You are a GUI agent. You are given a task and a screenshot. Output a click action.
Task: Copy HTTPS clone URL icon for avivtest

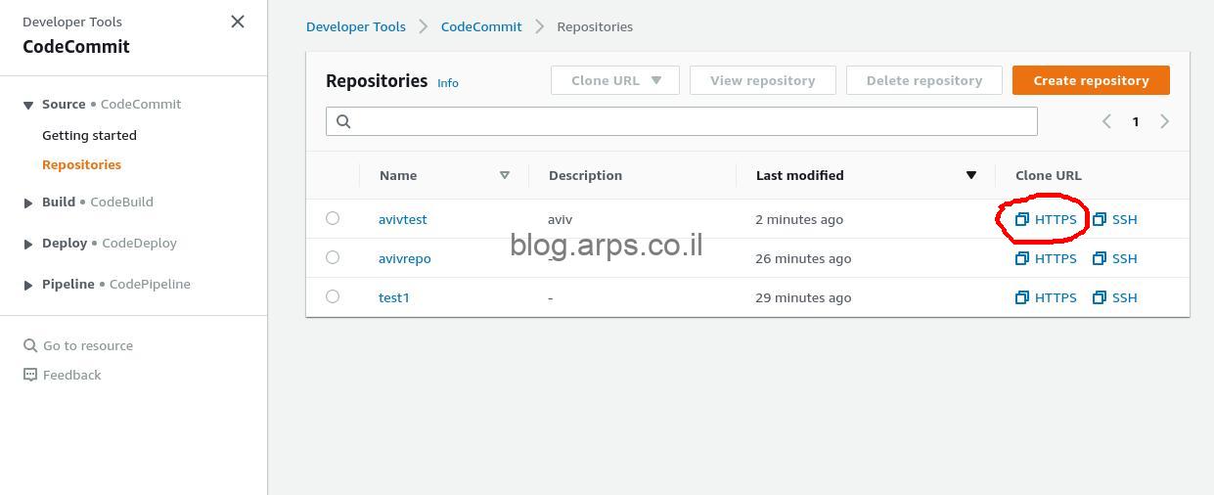pyautogui.click(x=1022, y=219)
